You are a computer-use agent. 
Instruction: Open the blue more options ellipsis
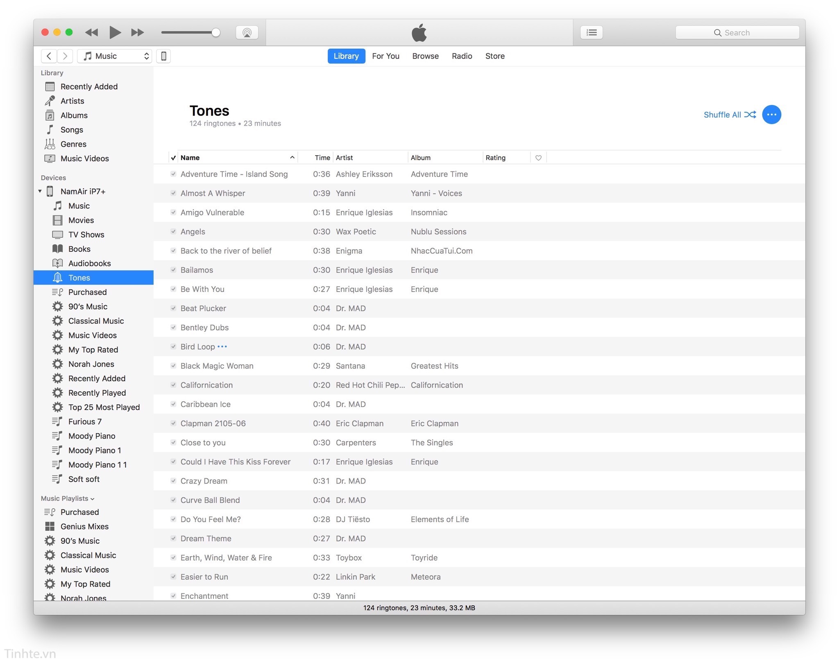[x=771, y=115]
